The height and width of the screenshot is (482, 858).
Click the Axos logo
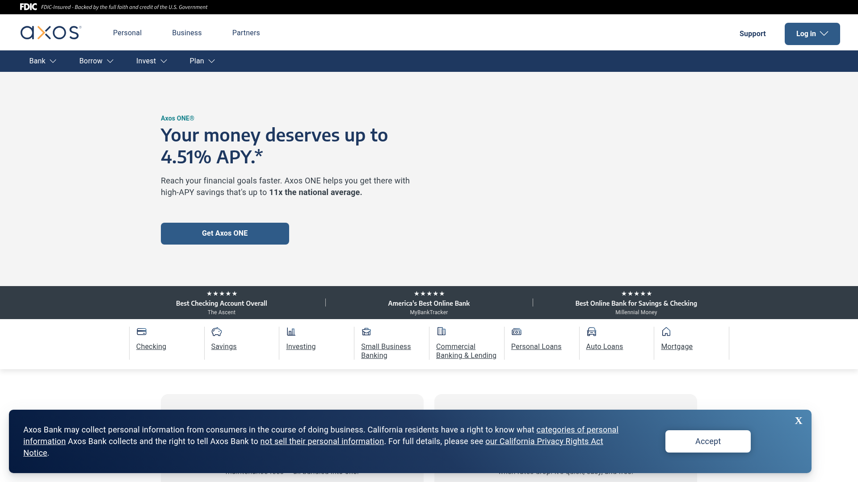tap(50, 33)
